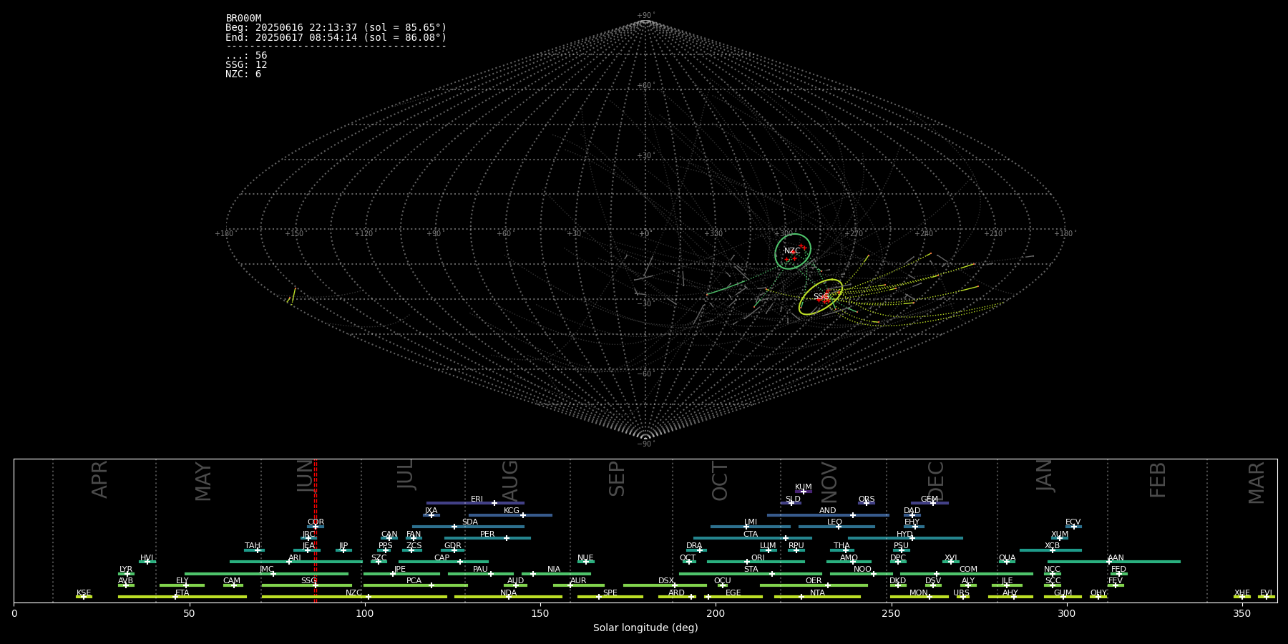This screenshot has width=1288, height=644.
Task: Click the CAP shower label in timeline
Action: pyautogui.click(x=442, y=558)
